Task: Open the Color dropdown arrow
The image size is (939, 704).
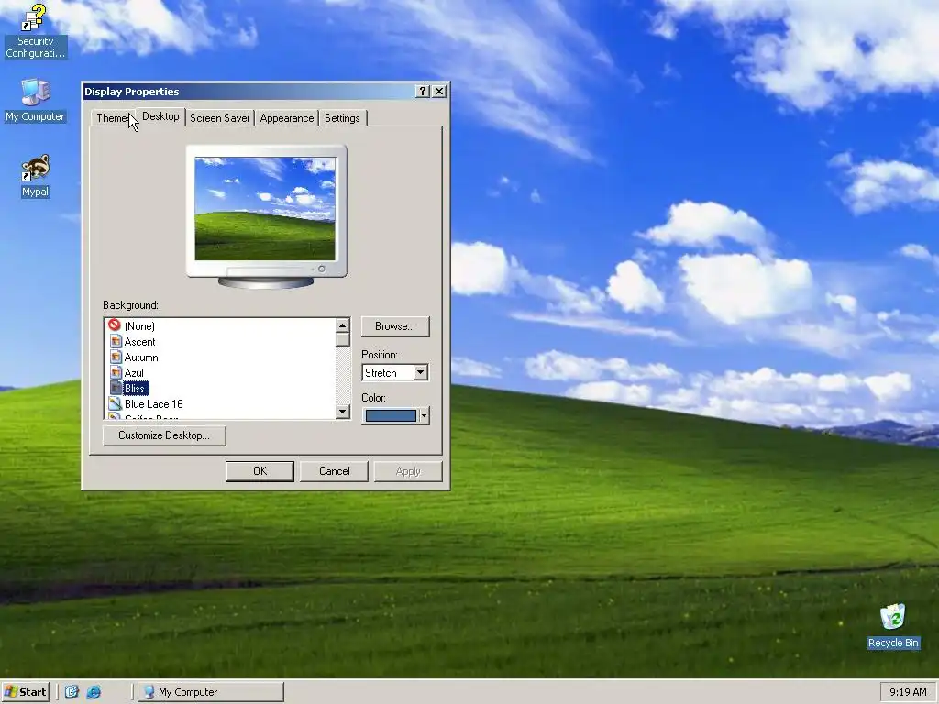Action: [424, 415]
